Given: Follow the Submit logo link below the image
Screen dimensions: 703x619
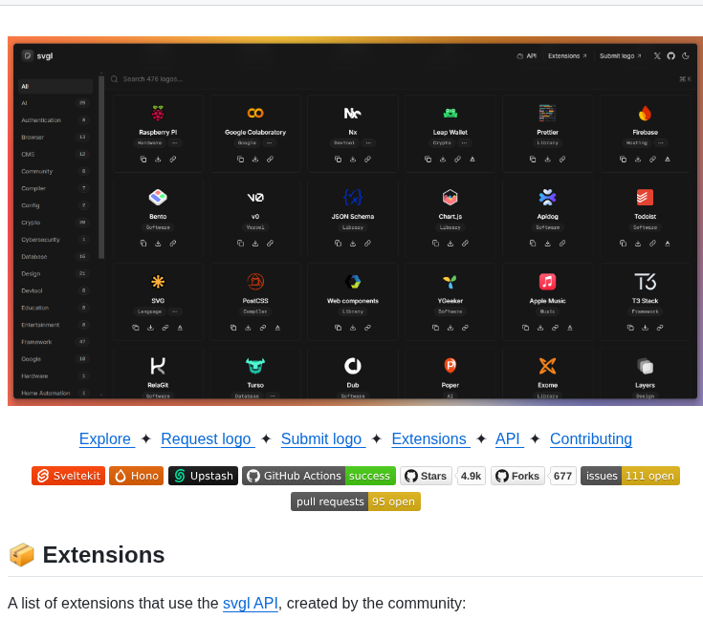Looking at the screenshot, I should click(x=323, y=439).
